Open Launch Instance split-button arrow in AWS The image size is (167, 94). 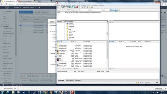[32, 12]
